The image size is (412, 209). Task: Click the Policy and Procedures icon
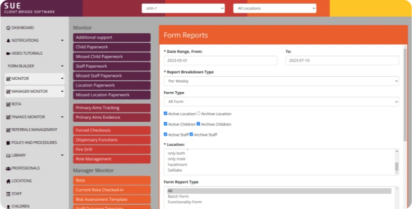pyautogui.click(x=8, y=142)
